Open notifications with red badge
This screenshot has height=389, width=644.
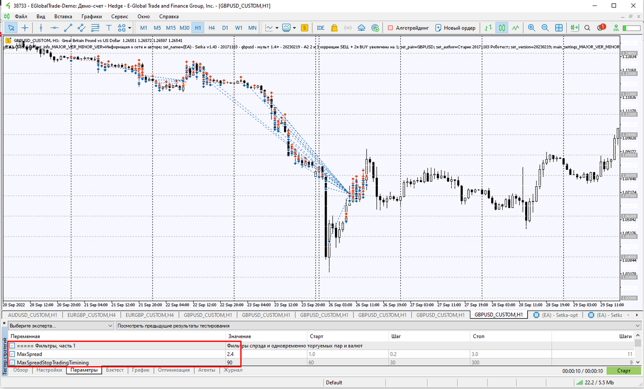(601, 27)
